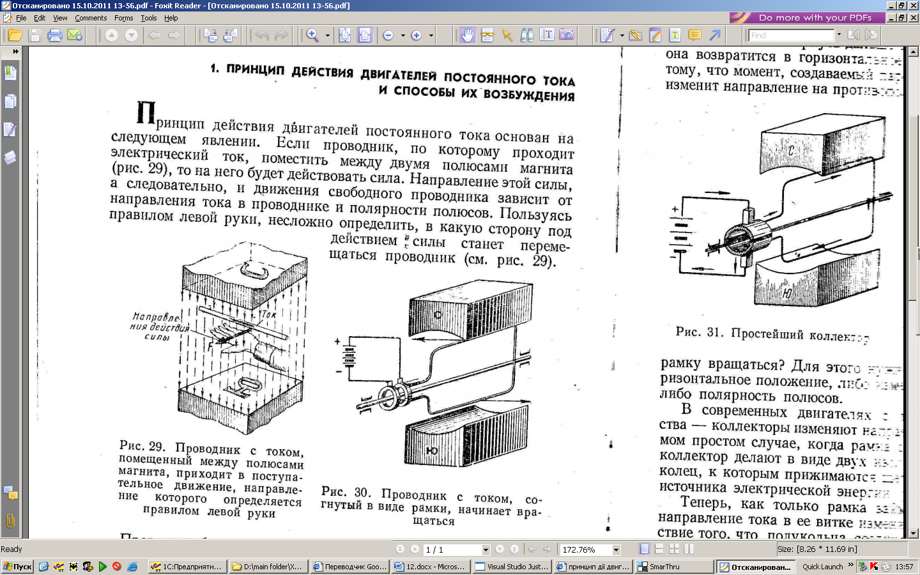Open the Forms menu
The width and height of the screenshot is (920, 575).
tap(124, 18)
